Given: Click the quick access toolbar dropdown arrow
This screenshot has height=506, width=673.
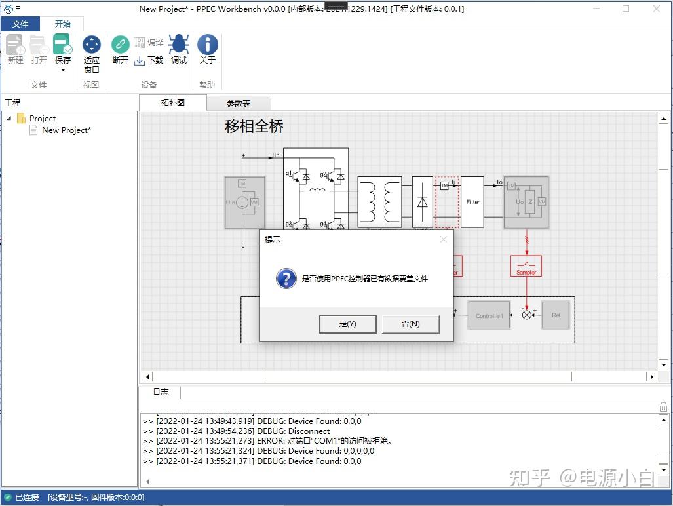Looking at the screenshot, I should [x=18, y=8].
